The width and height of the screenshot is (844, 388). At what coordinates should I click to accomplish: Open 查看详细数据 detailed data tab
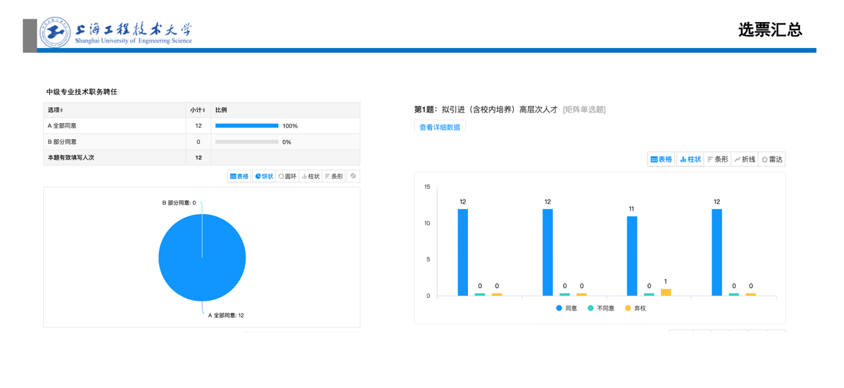pyautogui.click(x=439, y=127)
